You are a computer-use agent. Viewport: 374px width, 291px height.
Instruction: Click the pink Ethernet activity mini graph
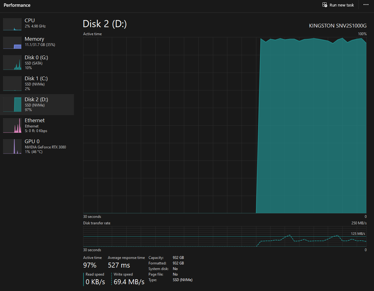tap(12, 125)
